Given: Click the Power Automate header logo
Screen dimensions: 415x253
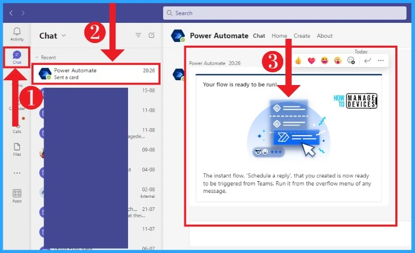Looking at the screenshot, I should 178,36.
